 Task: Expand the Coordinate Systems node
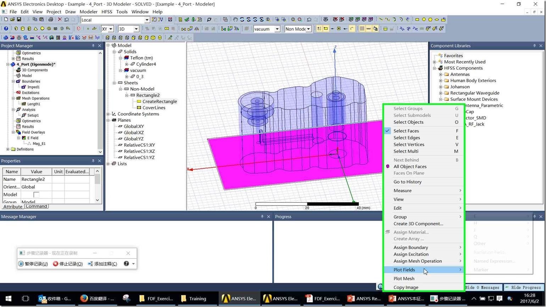click(108, 114)
